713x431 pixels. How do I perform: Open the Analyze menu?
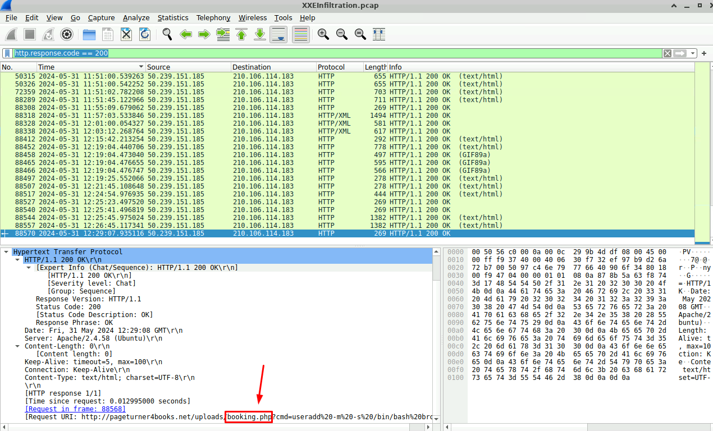point(136,18)
